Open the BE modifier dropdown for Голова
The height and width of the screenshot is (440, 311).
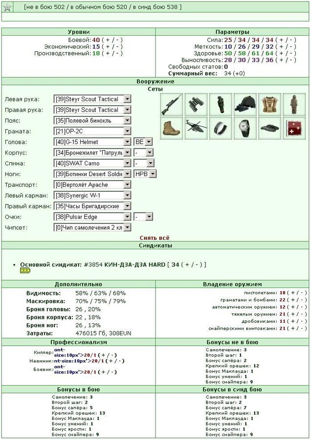pyautogui.click(x=143, y=142)
